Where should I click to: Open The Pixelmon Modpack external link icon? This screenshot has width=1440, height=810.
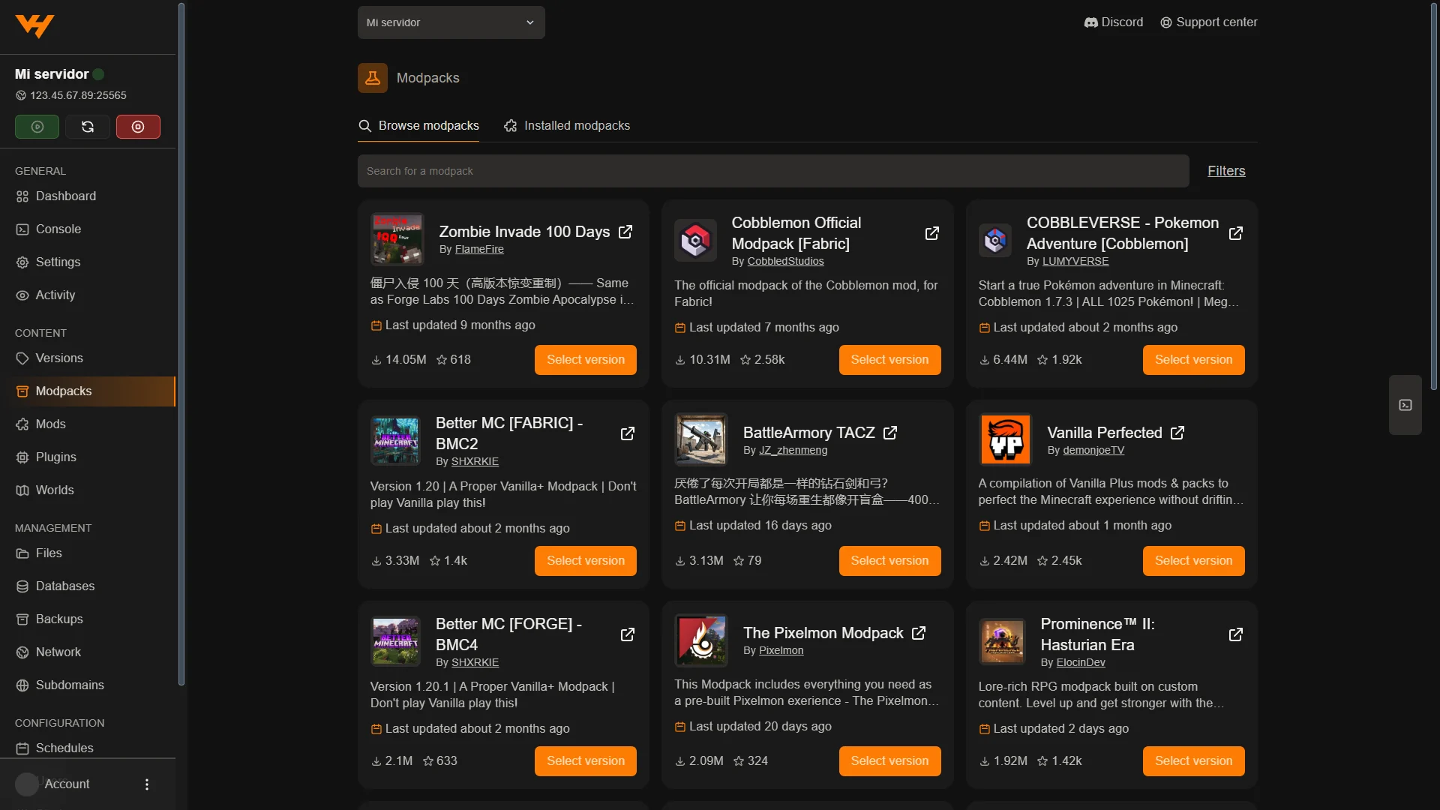click(919, 633)
